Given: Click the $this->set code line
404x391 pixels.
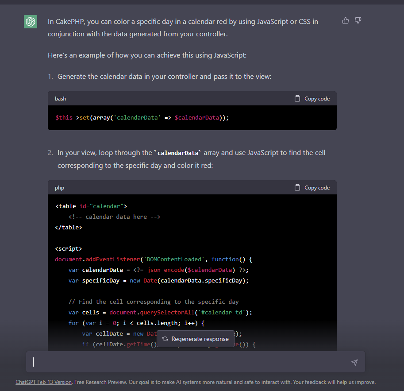Looking at the screenshot, I should (x=142, y=117).
